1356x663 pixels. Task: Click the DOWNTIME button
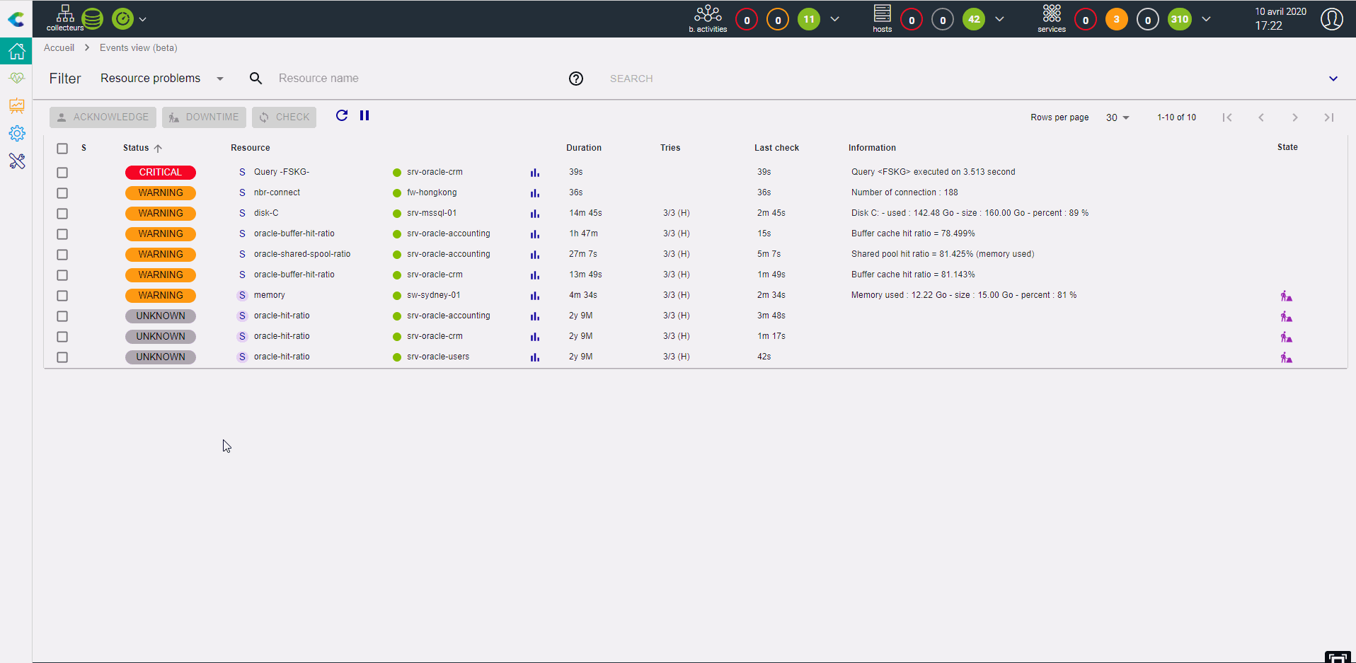pos(204,117)
